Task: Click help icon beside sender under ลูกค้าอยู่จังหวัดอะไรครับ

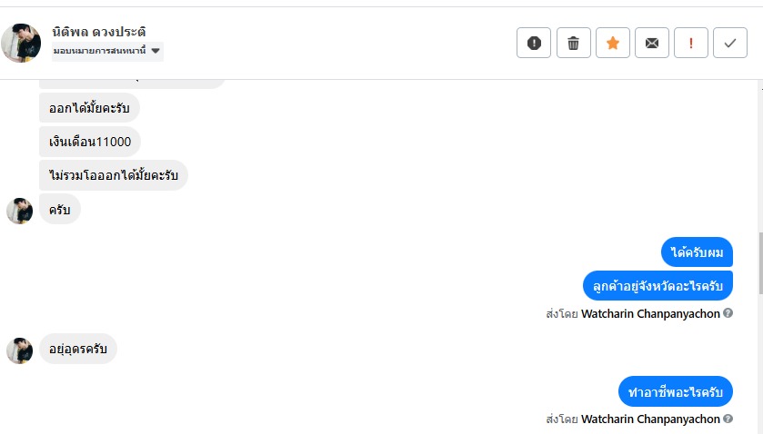Action: (x=728, y=314)
